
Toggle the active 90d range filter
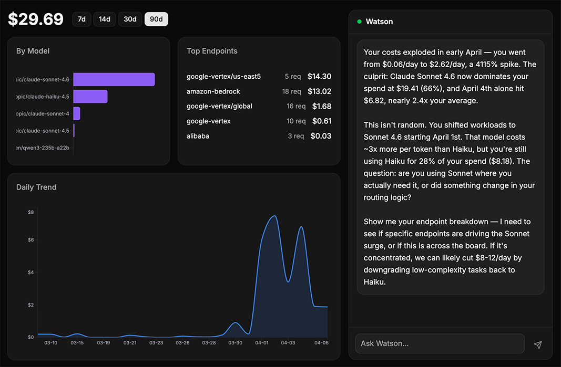156,19
